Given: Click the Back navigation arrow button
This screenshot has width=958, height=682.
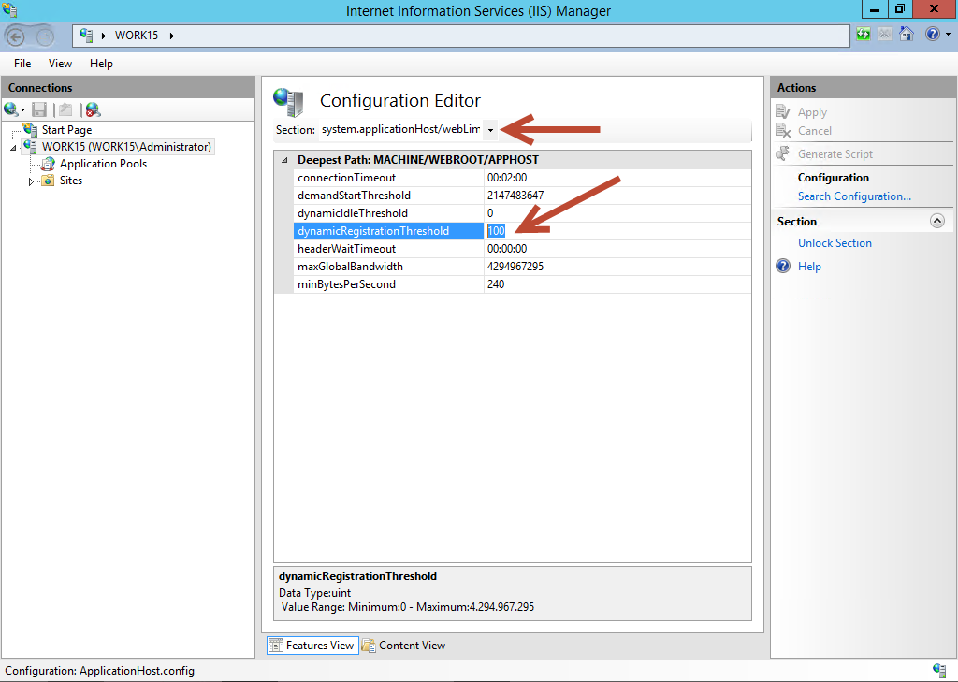Looking at the screenshot, I should coord(16,36).
